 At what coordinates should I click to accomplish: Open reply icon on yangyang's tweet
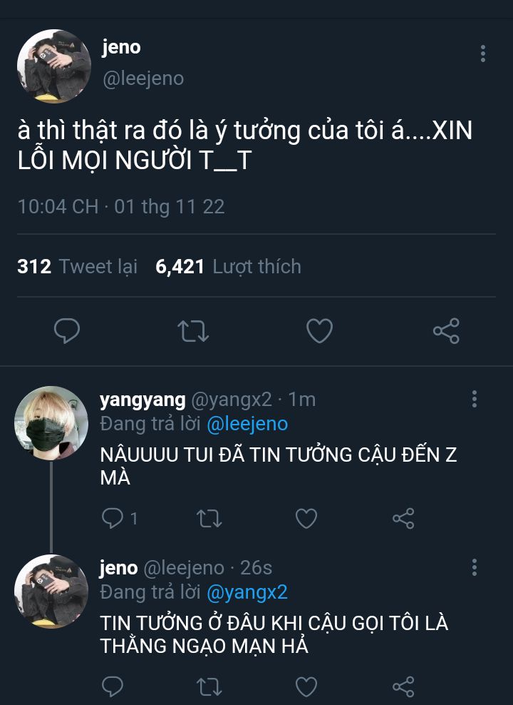tap(112, 518)
